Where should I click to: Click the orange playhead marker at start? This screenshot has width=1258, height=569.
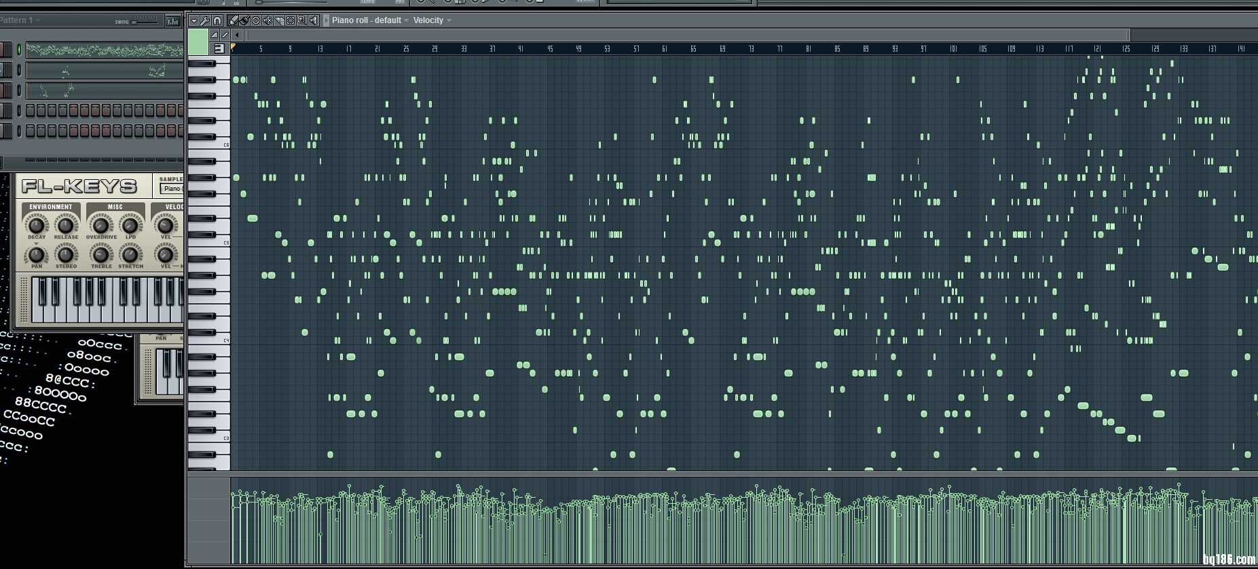coord(233,47)
